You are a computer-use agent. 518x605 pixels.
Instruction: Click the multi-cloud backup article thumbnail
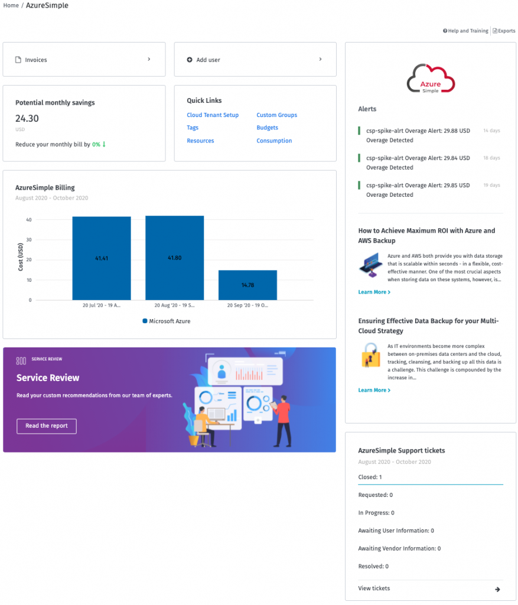point(371,355)
